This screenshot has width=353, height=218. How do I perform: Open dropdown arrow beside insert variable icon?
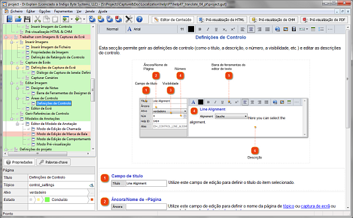307,29
